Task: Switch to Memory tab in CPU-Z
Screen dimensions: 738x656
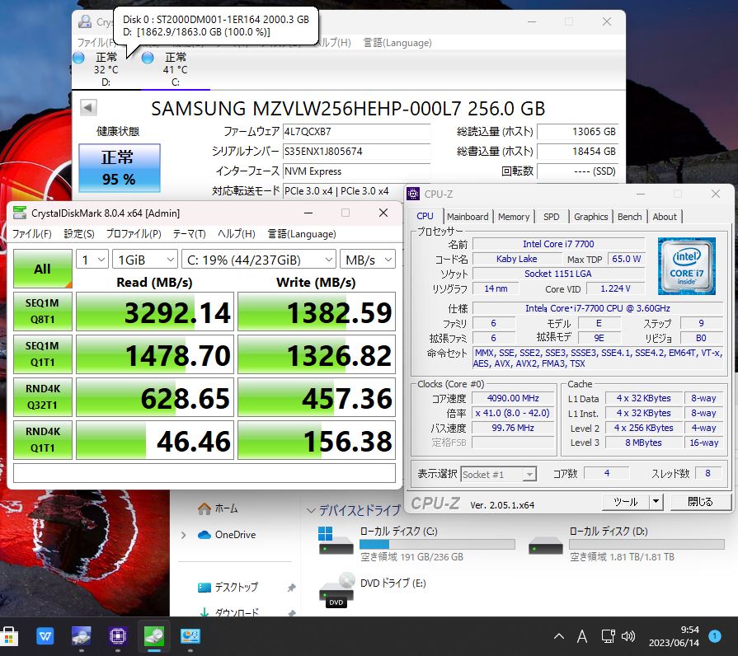Action: (x=514, y=217)
